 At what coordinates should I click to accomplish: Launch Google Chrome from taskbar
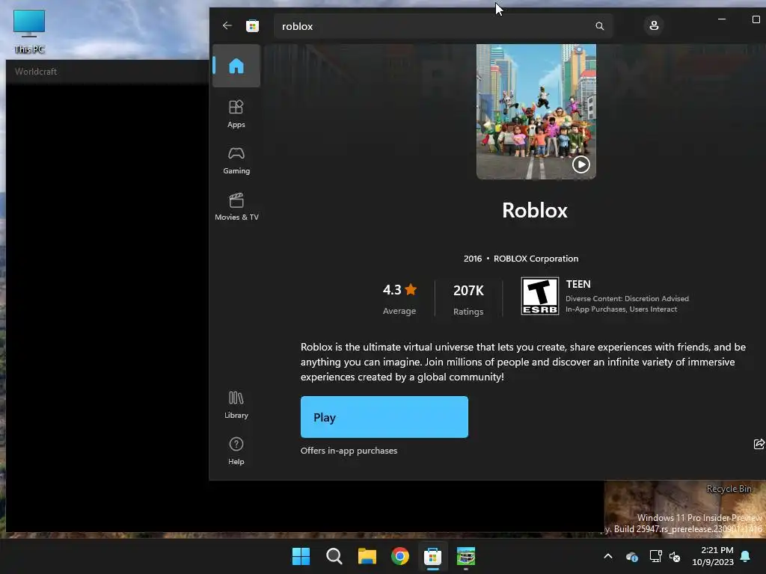tap(400, 556)
